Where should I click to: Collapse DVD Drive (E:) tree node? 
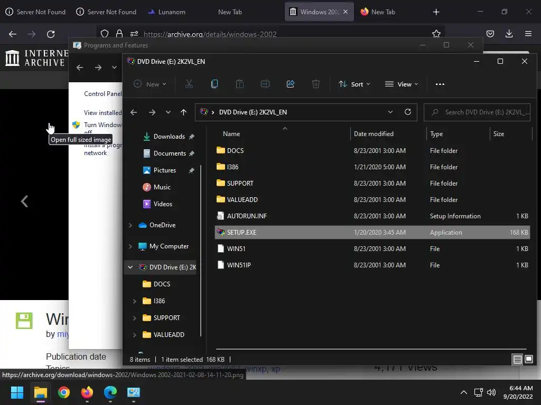pos(130,267)
